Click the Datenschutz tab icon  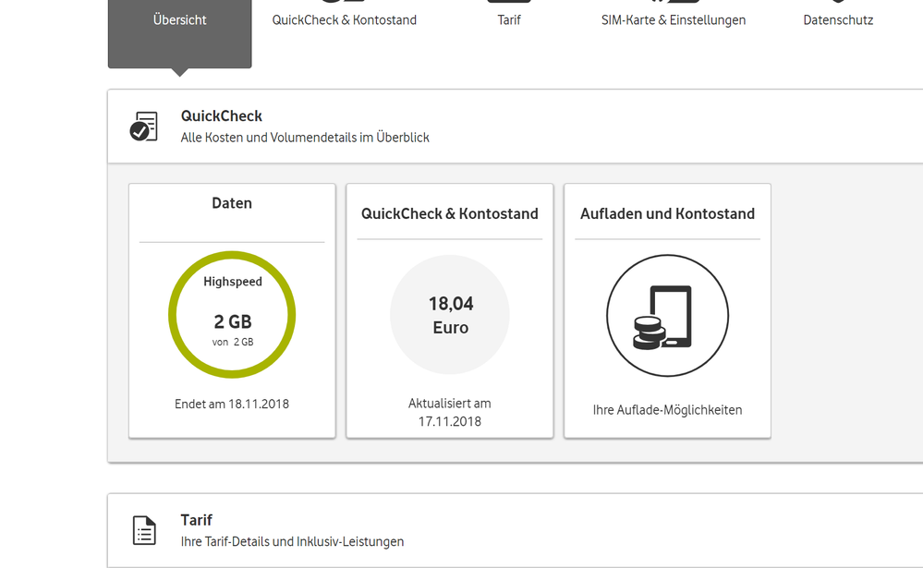(x=837, y=3)
